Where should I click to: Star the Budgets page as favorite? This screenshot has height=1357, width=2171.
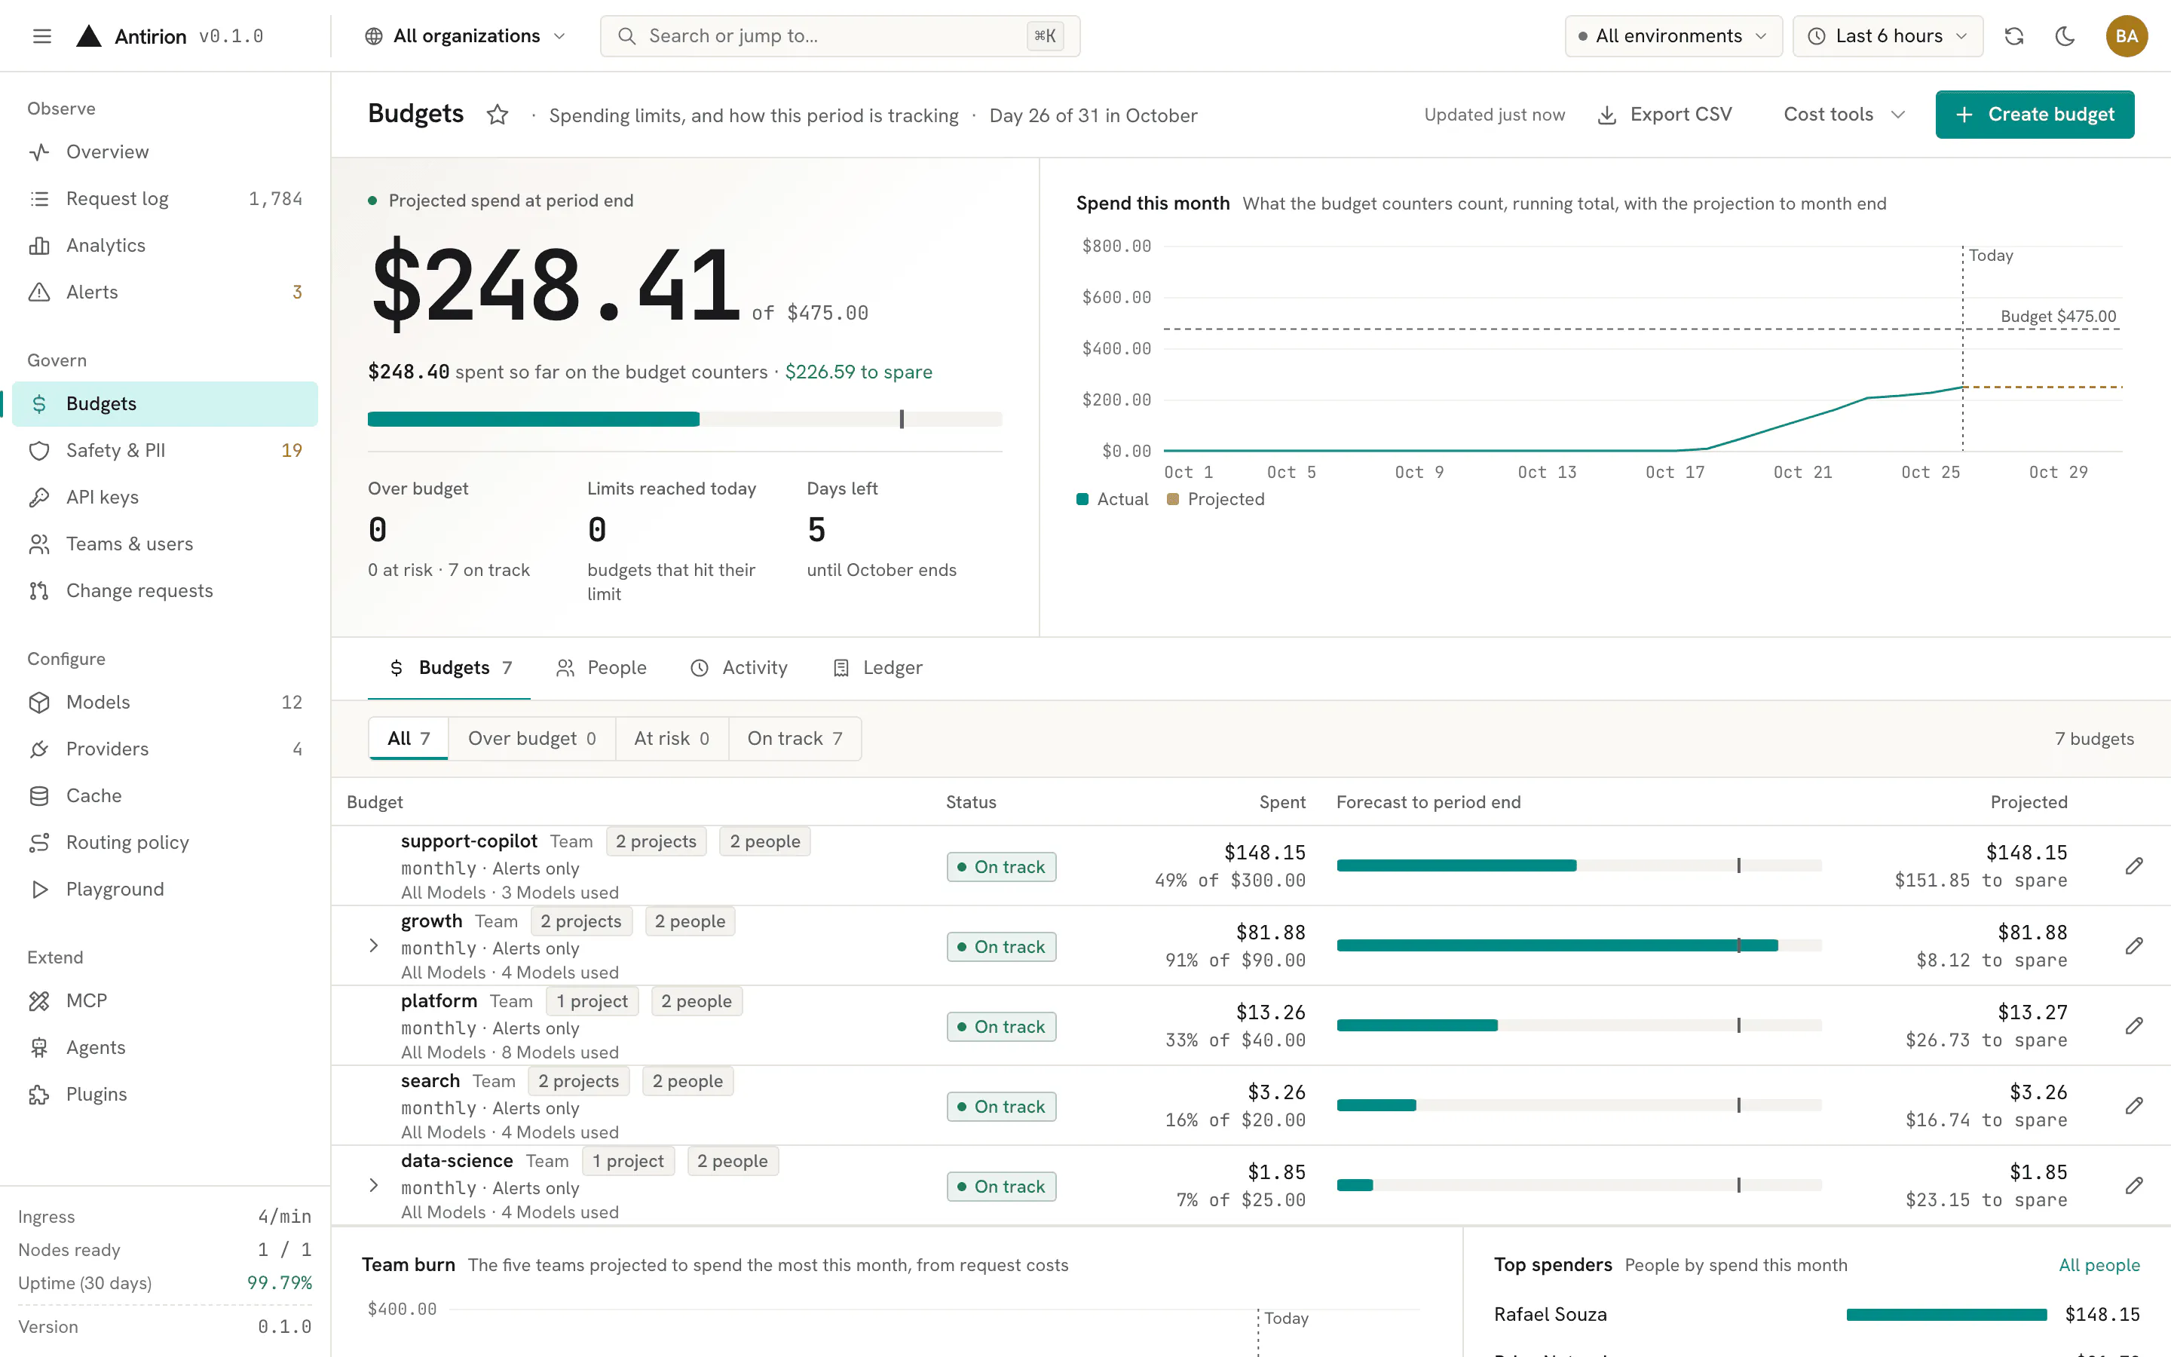497,115
